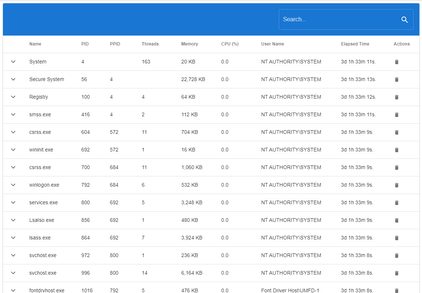The height and width of the screenshot is (293, 422).
Task: Expand the System process row
Action: [x=13, y=62]
